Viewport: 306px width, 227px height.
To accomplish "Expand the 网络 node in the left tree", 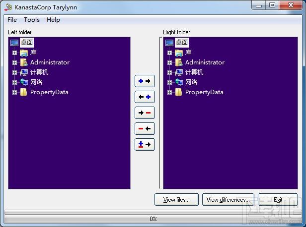I will click(14, 82).
